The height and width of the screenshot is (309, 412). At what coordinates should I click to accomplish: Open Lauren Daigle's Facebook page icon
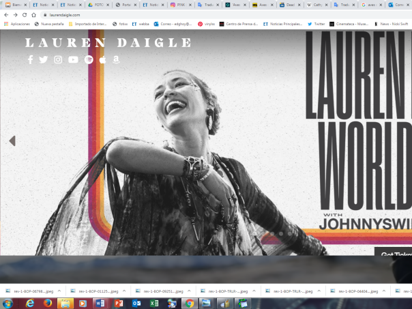pyautogui.click(x=30, y=60)
